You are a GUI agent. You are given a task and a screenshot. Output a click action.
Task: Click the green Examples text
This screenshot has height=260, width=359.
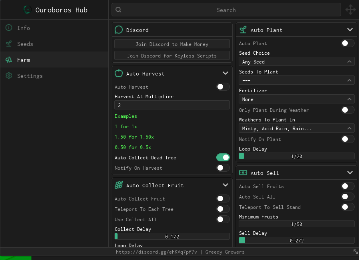click(126, 116)
